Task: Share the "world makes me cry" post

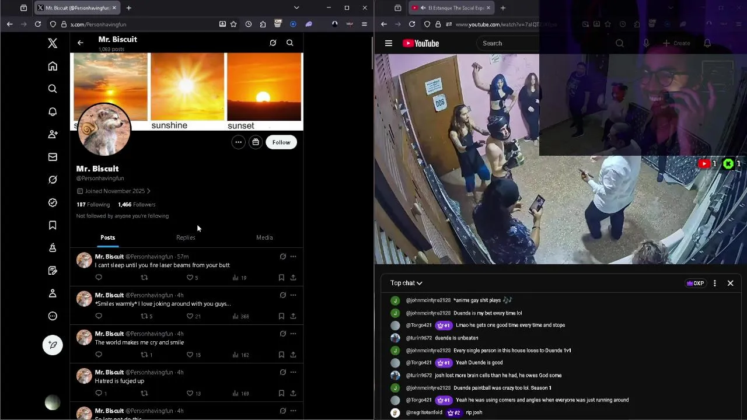Action: (293, 355)
